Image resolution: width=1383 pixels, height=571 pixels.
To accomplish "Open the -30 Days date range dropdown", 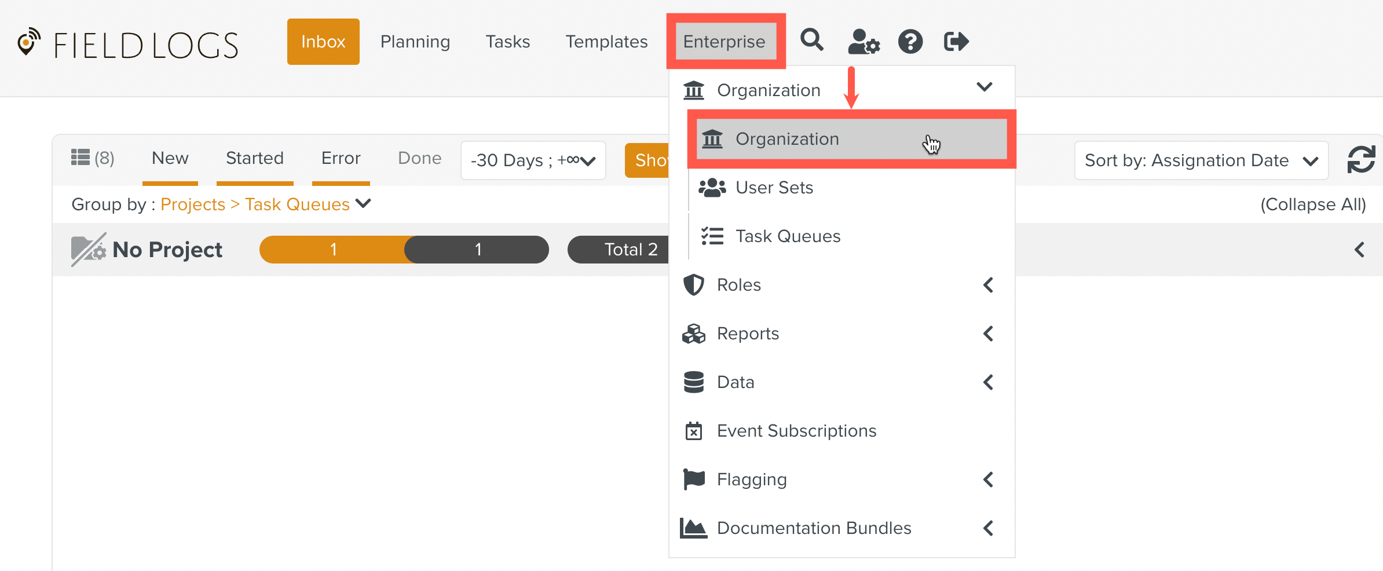I will pos(533,160).
